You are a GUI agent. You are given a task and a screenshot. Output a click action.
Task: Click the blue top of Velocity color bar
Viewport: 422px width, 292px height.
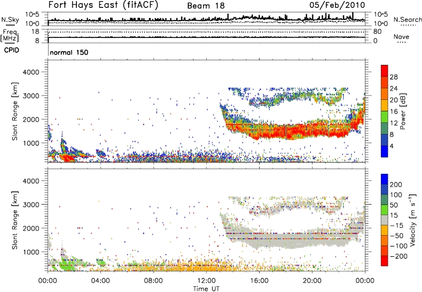[385, 179]
